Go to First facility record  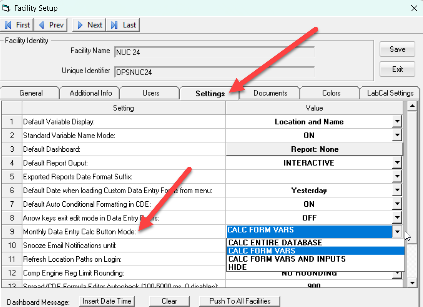[x=18, y=25]
